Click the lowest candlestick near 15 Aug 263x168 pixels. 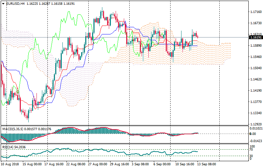click(x=28, y=117)
